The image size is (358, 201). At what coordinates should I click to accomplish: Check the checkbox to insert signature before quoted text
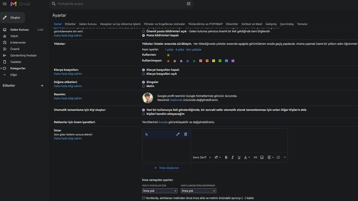pos(143,198)
